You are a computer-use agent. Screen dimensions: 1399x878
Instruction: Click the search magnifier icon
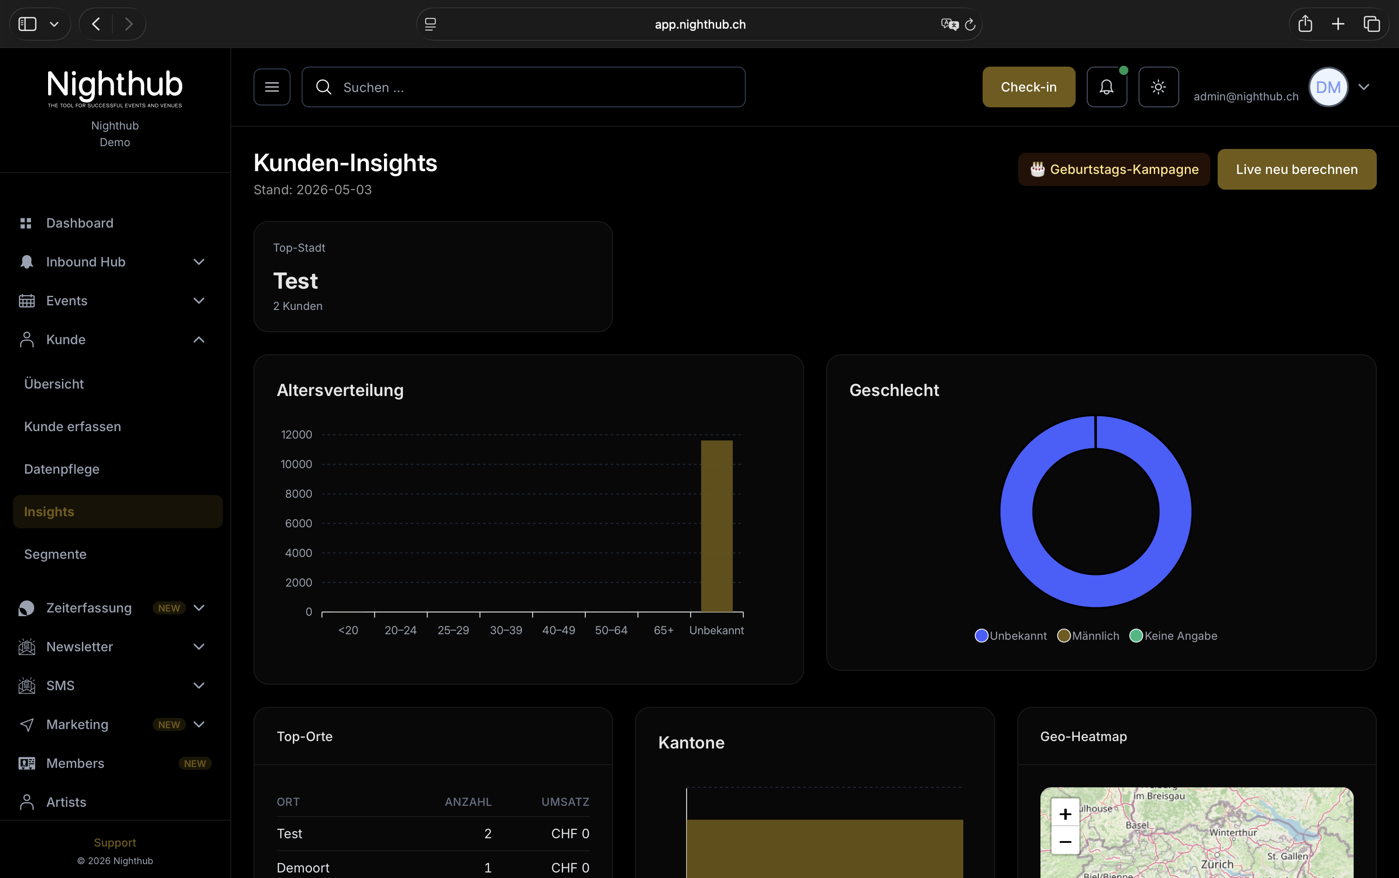pos(323,87)
